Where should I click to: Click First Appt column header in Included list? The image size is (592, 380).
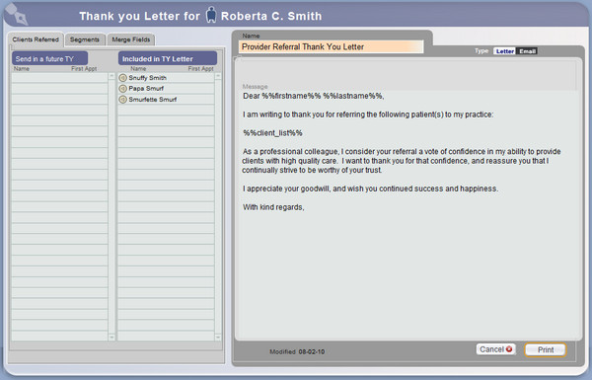click(201, 69)
